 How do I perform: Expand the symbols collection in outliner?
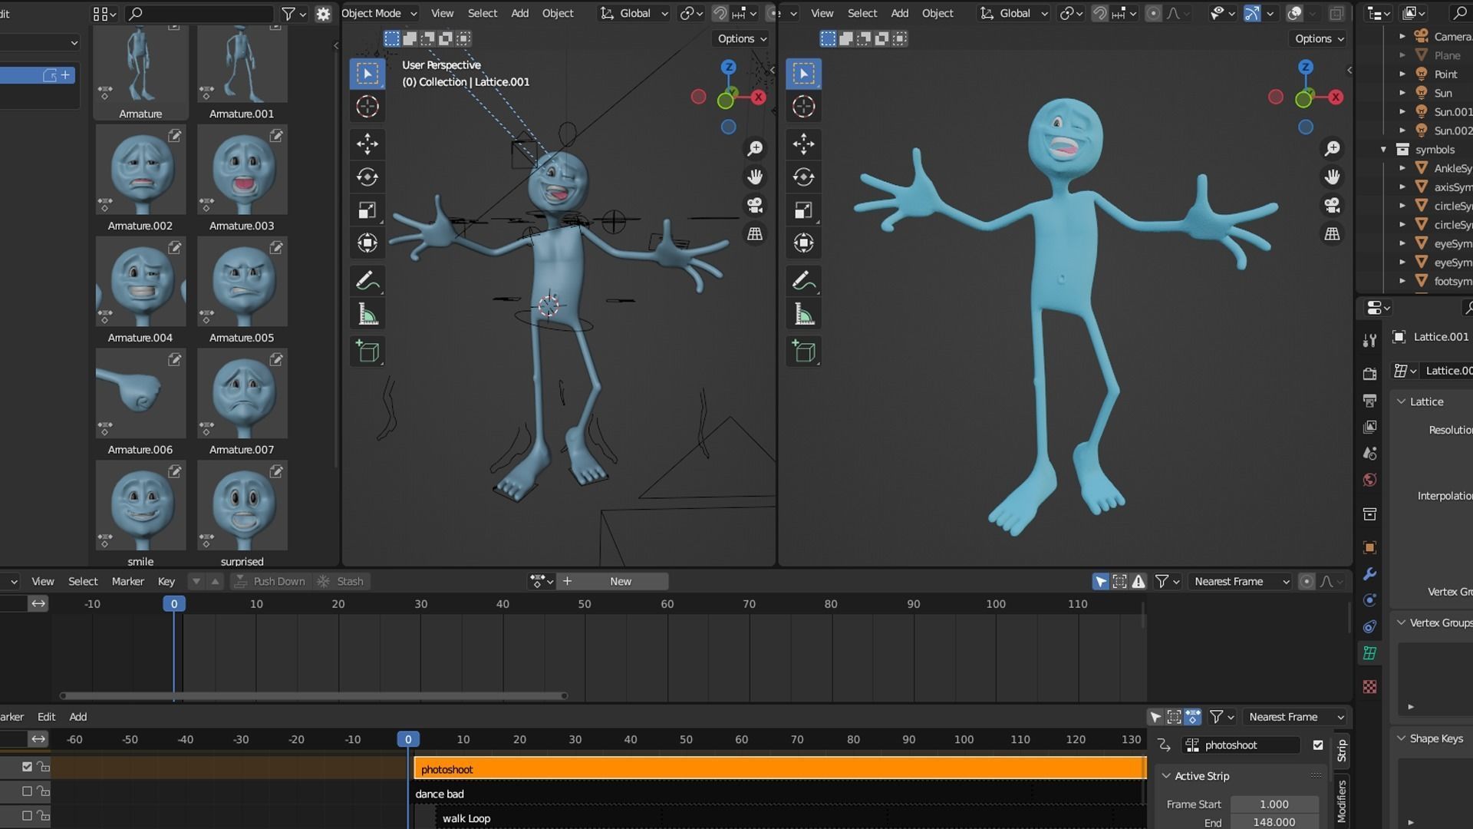[1383, 150]
